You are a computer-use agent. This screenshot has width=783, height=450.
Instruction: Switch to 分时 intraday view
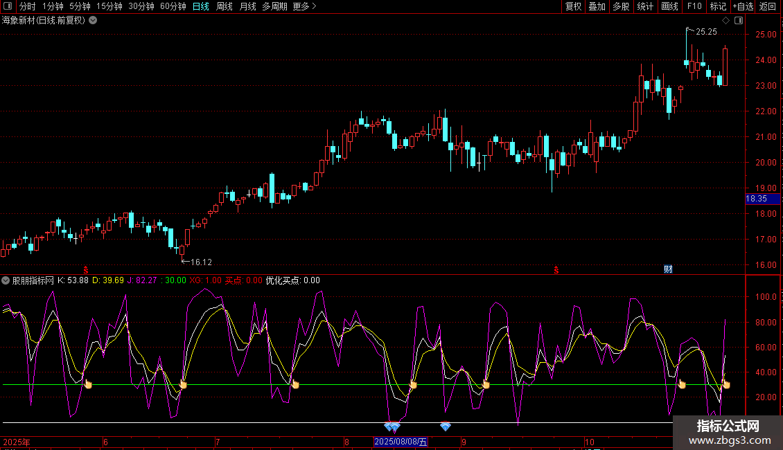(28, 6)
